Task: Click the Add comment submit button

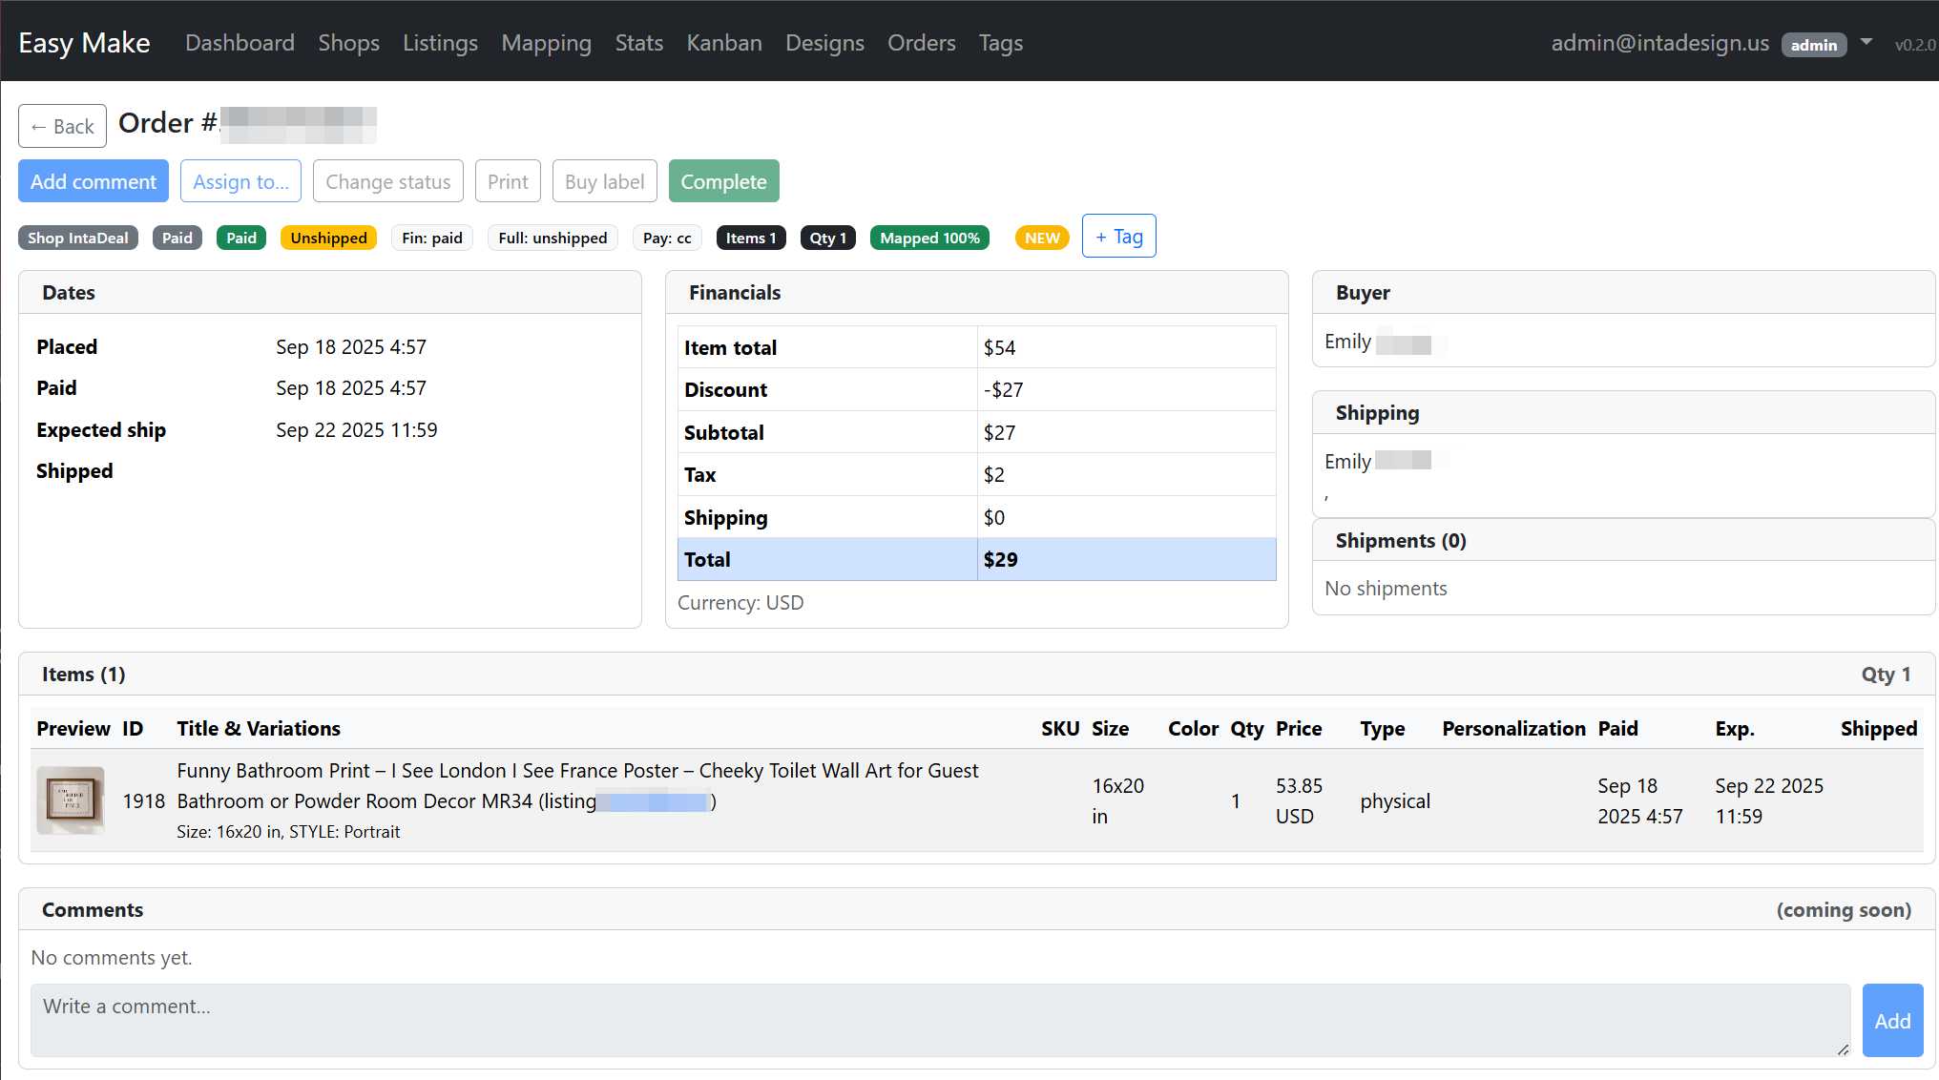Action: click(x=1891, y=1021)
